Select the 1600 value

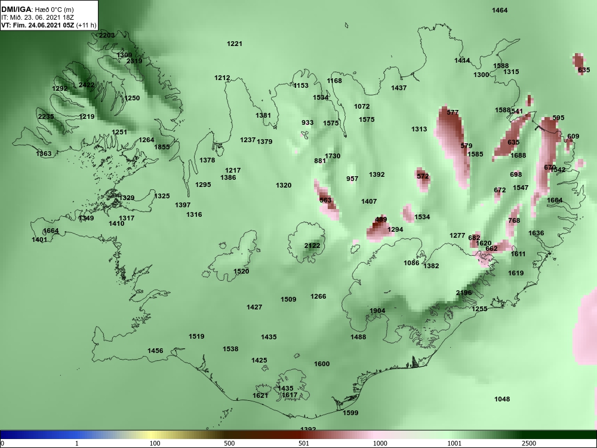(322, 364)
